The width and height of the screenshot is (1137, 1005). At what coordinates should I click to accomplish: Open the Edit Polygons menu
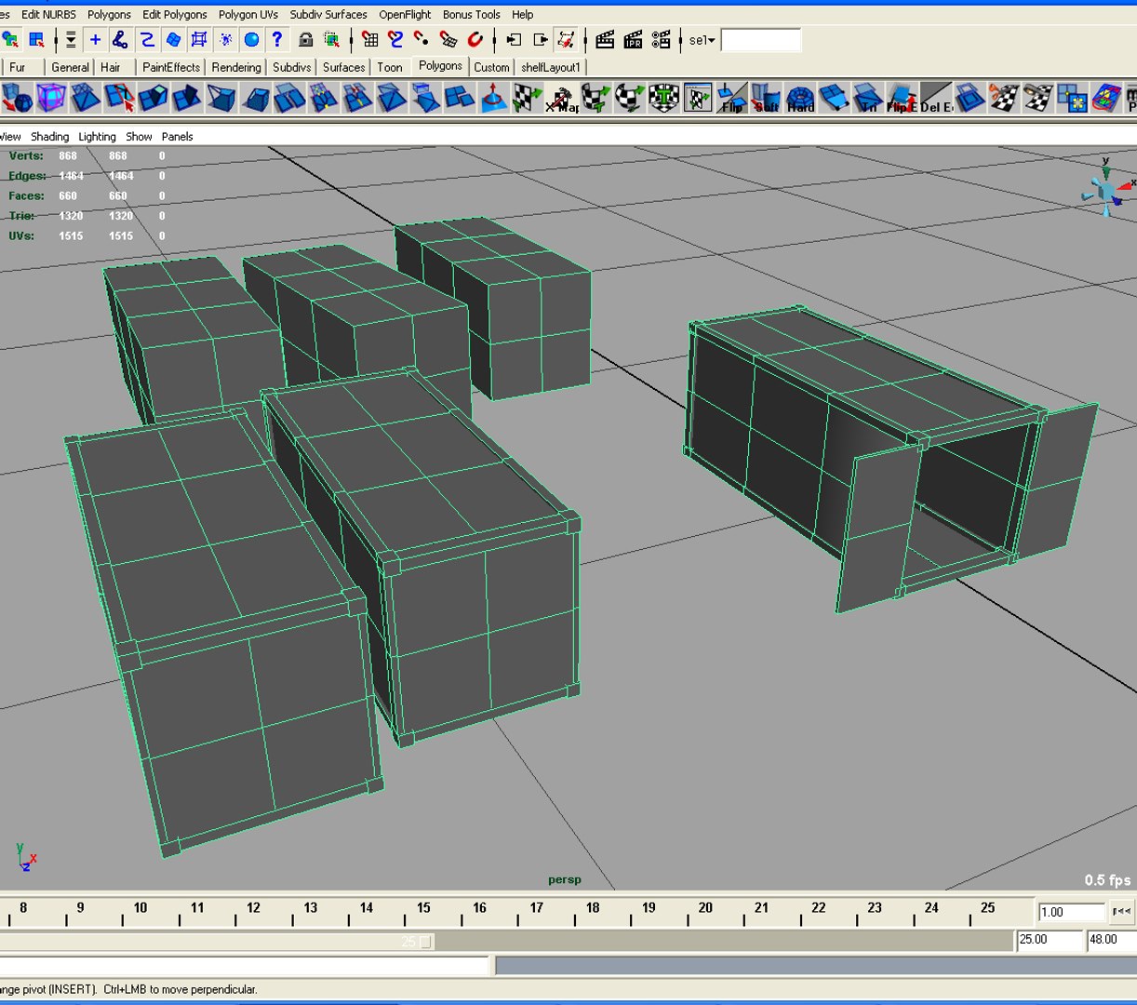[x=174, y=14]
